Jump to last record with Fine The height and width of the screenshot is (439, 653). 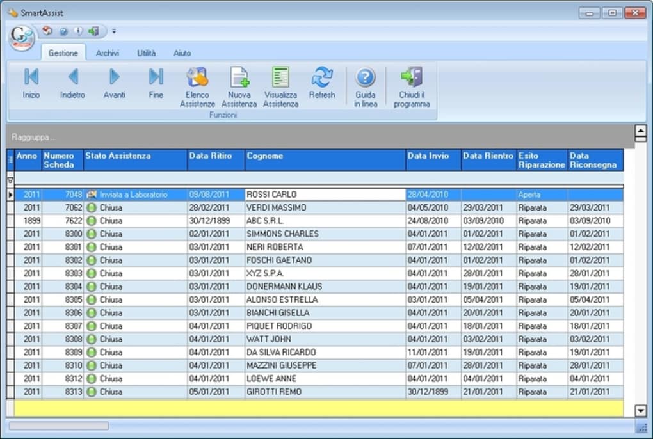[156, 83]
